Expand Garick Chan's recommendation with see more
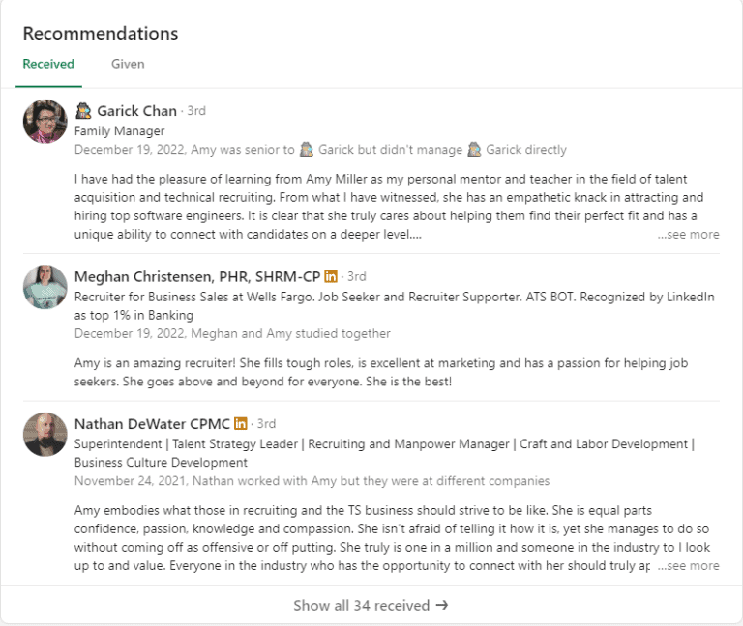743x626 pixels. click(x=689, y=234)
